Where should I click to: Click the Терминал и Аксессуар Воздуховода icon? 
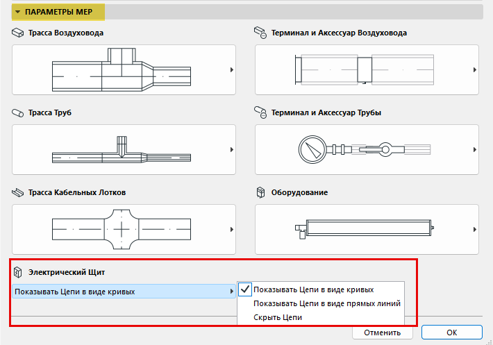pos(260,33)
